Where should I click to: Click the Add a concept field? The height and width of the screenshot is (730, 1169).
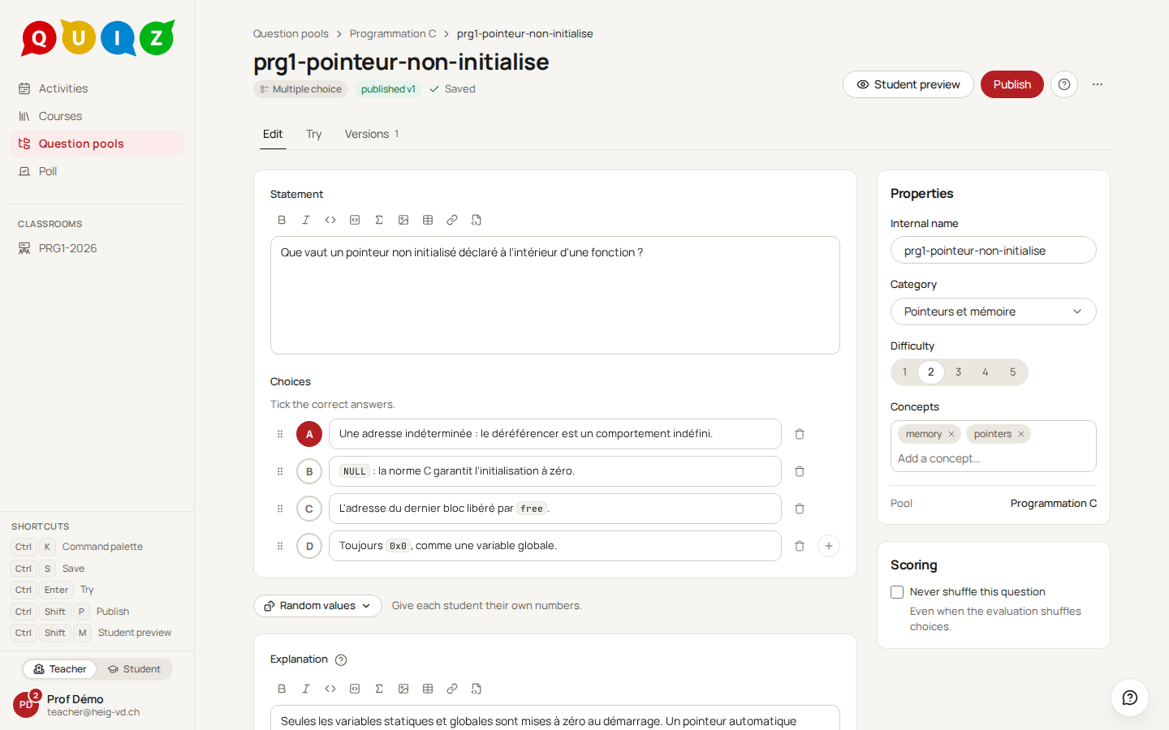[994, 458]
